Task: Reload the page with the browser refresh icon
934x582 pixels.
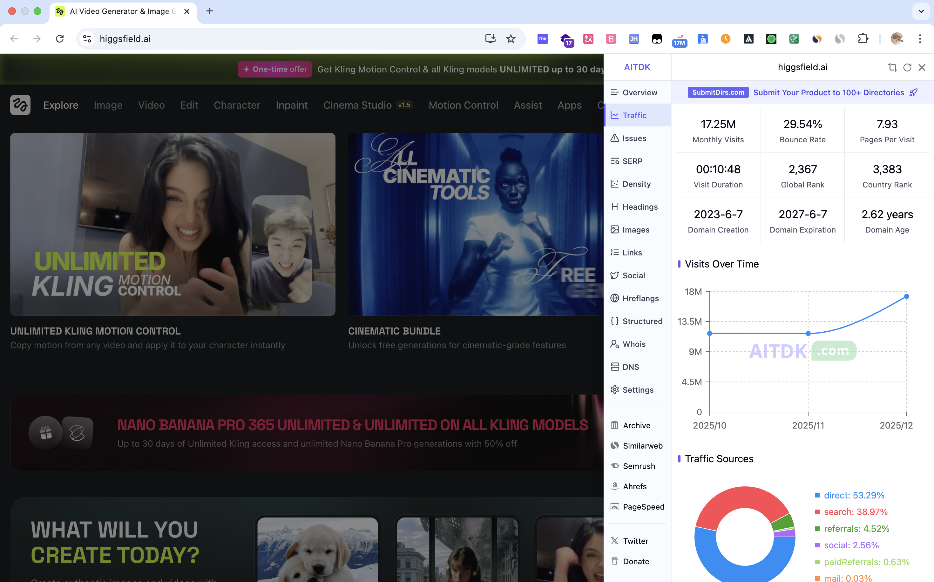Action: tap(60, 38)
